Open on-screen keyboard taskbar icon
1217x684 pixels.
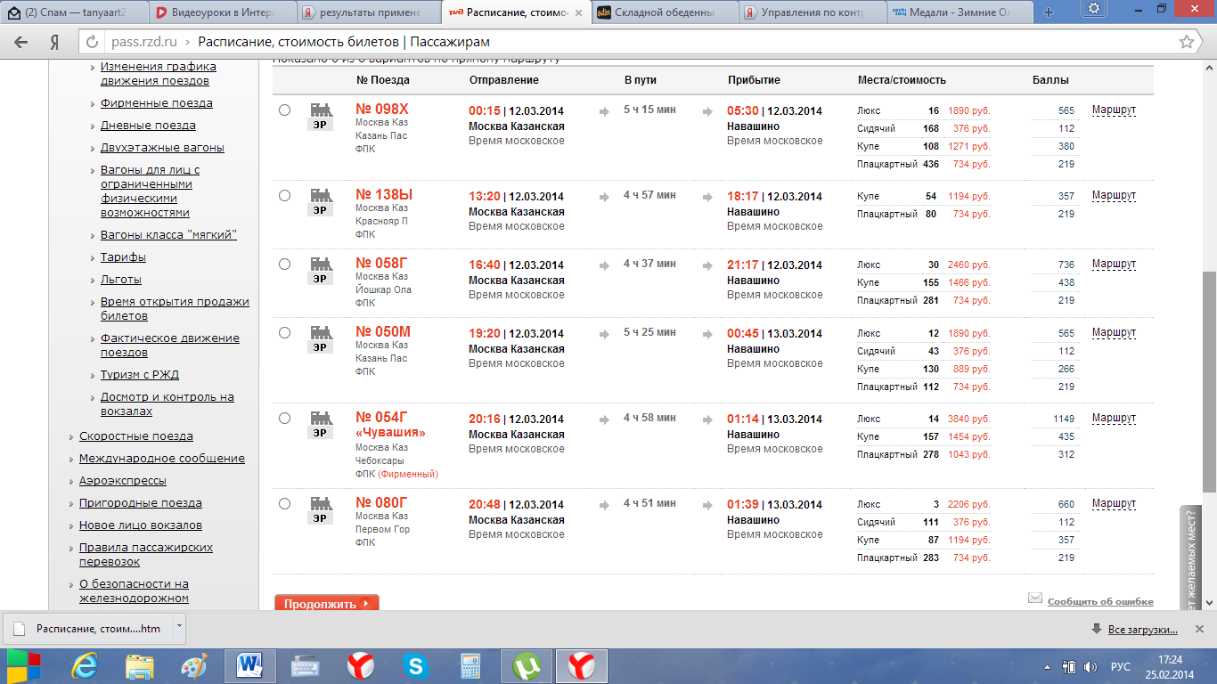[306, 666]
